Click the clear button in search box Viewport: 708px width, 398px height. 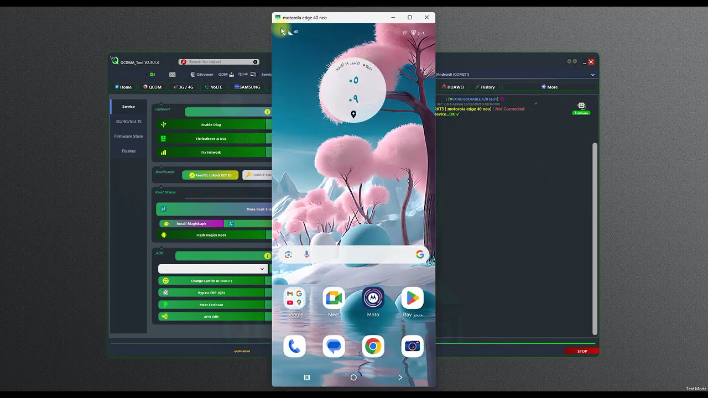[255, 62]
